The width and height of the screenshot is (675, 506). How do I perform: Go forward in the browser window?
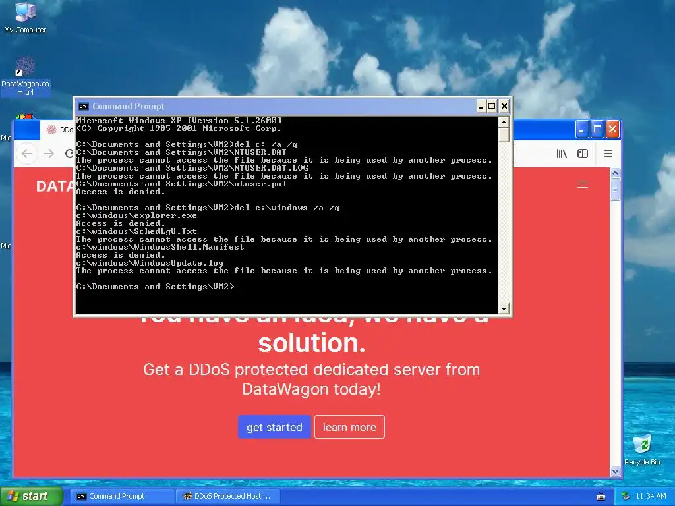[49, 154]
